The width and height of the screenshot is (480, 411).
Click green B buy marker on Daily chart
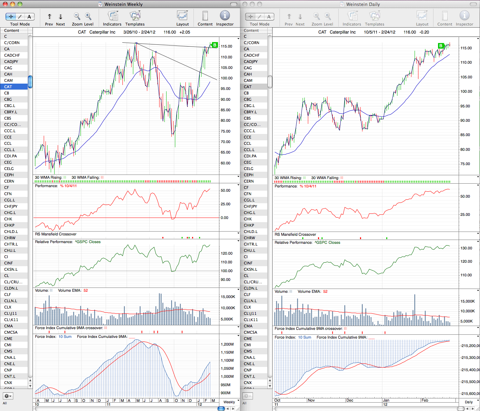pos(441,46)
